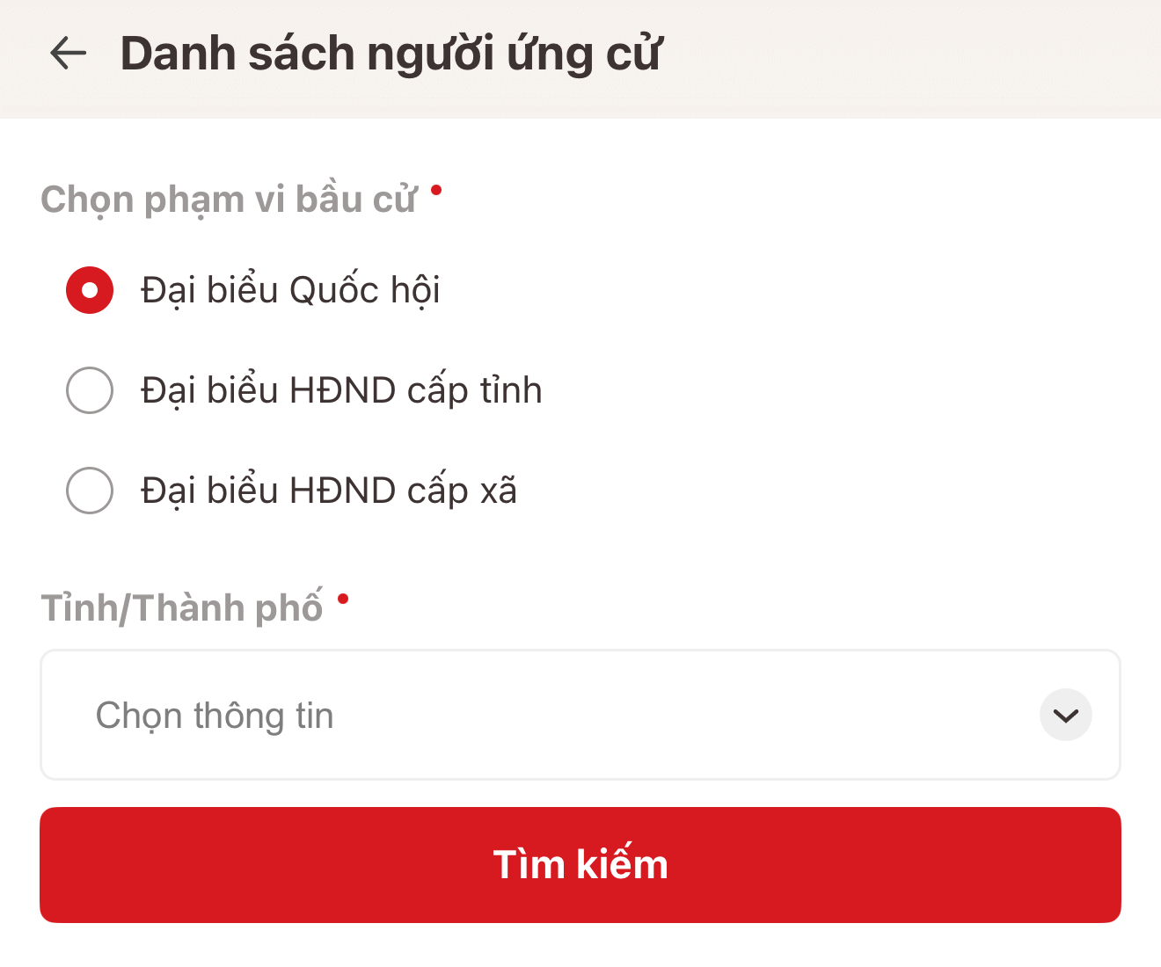1161x967 pixels.
Task: Click the "Danh sách người ứng cử" header title
Action: 391,54
